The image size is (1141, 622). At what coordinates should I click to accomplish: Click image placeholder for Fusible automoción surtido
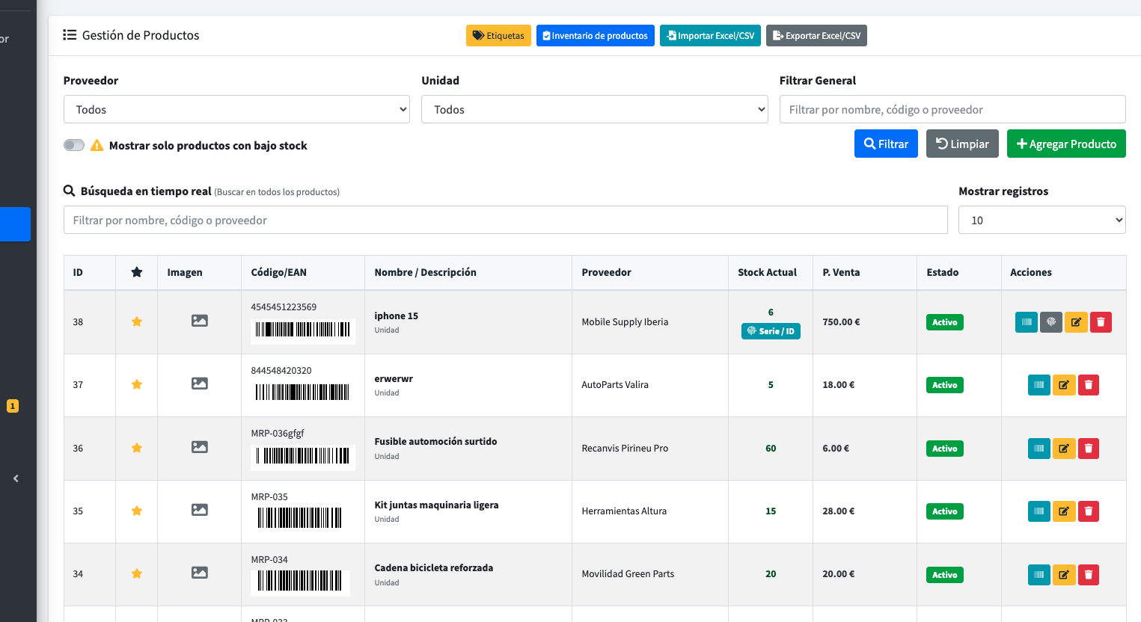coord(200,447)
